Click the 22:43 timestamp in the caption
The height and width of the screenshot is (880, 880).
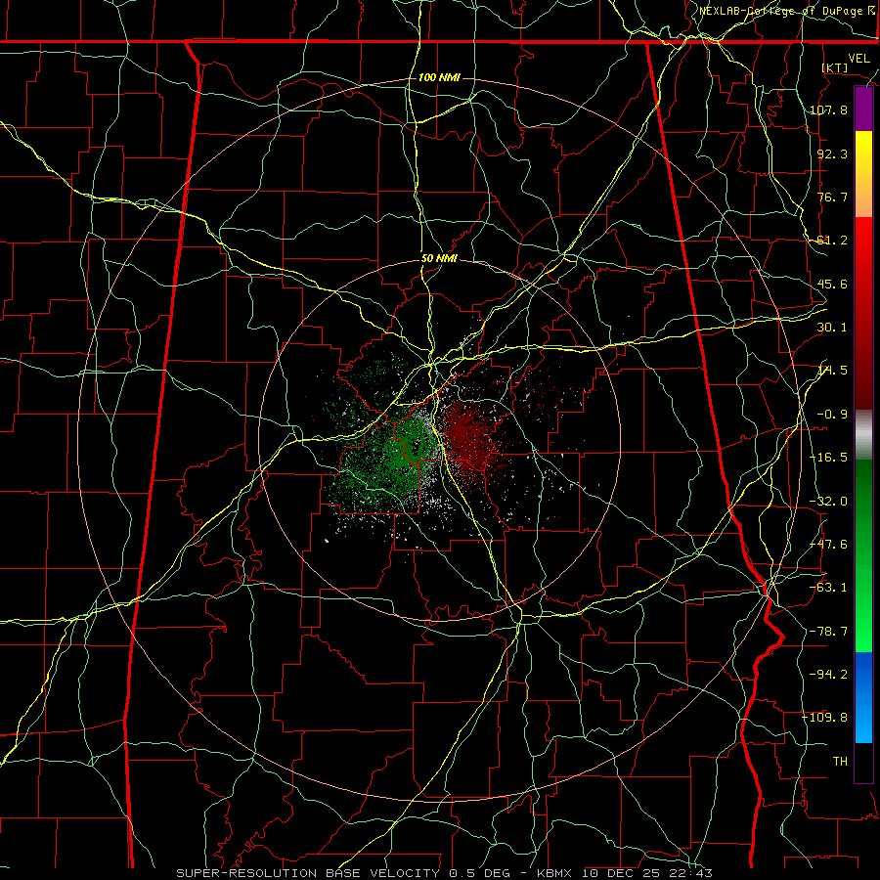point(693,873)
